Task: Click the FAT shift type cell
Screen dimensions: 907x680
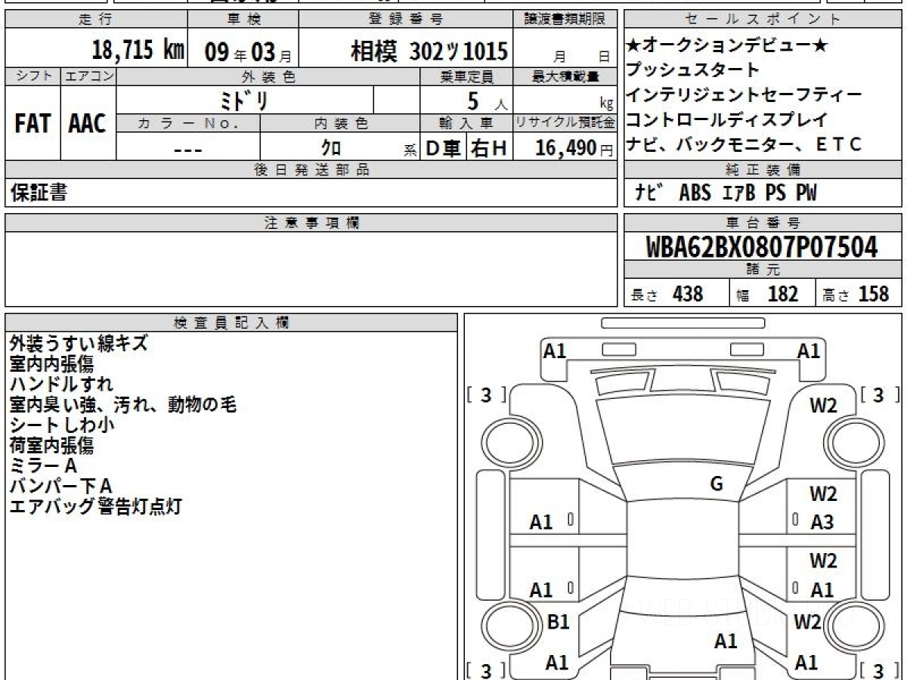Action: pyautogui.click(x=33, y=124)
